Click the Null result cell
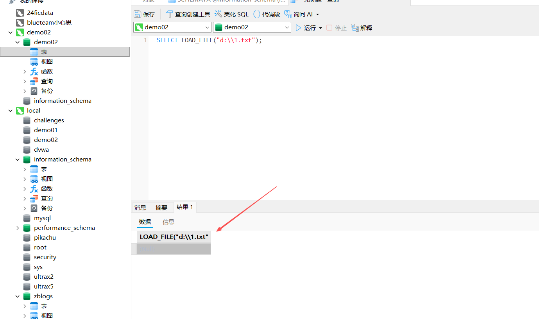The height and width of the screenshot is (319, 539). [174, 249]
